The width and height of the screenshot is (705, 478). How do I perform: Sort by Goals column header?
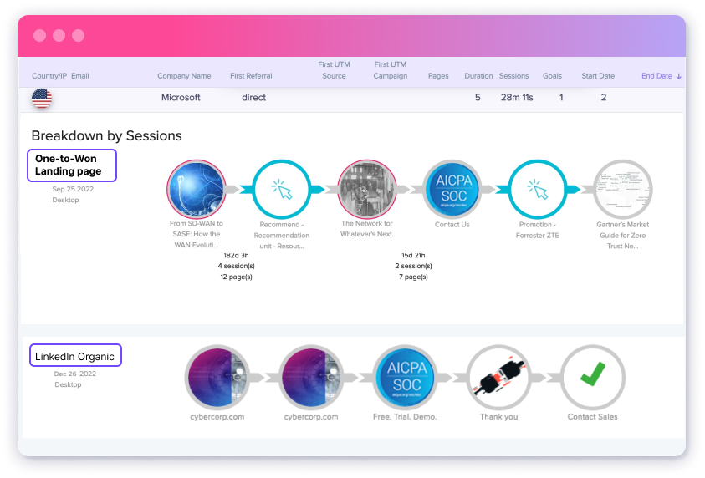pyautogui.click(x=552, y=76)
